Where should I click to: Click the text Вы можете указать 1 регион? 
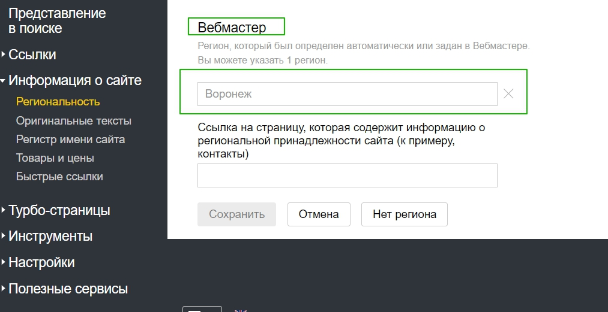(x=263, y=60)
